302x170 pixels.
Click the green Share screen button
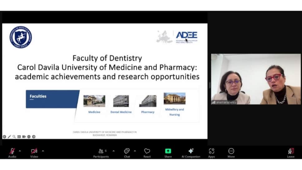[x=168, y=153]
